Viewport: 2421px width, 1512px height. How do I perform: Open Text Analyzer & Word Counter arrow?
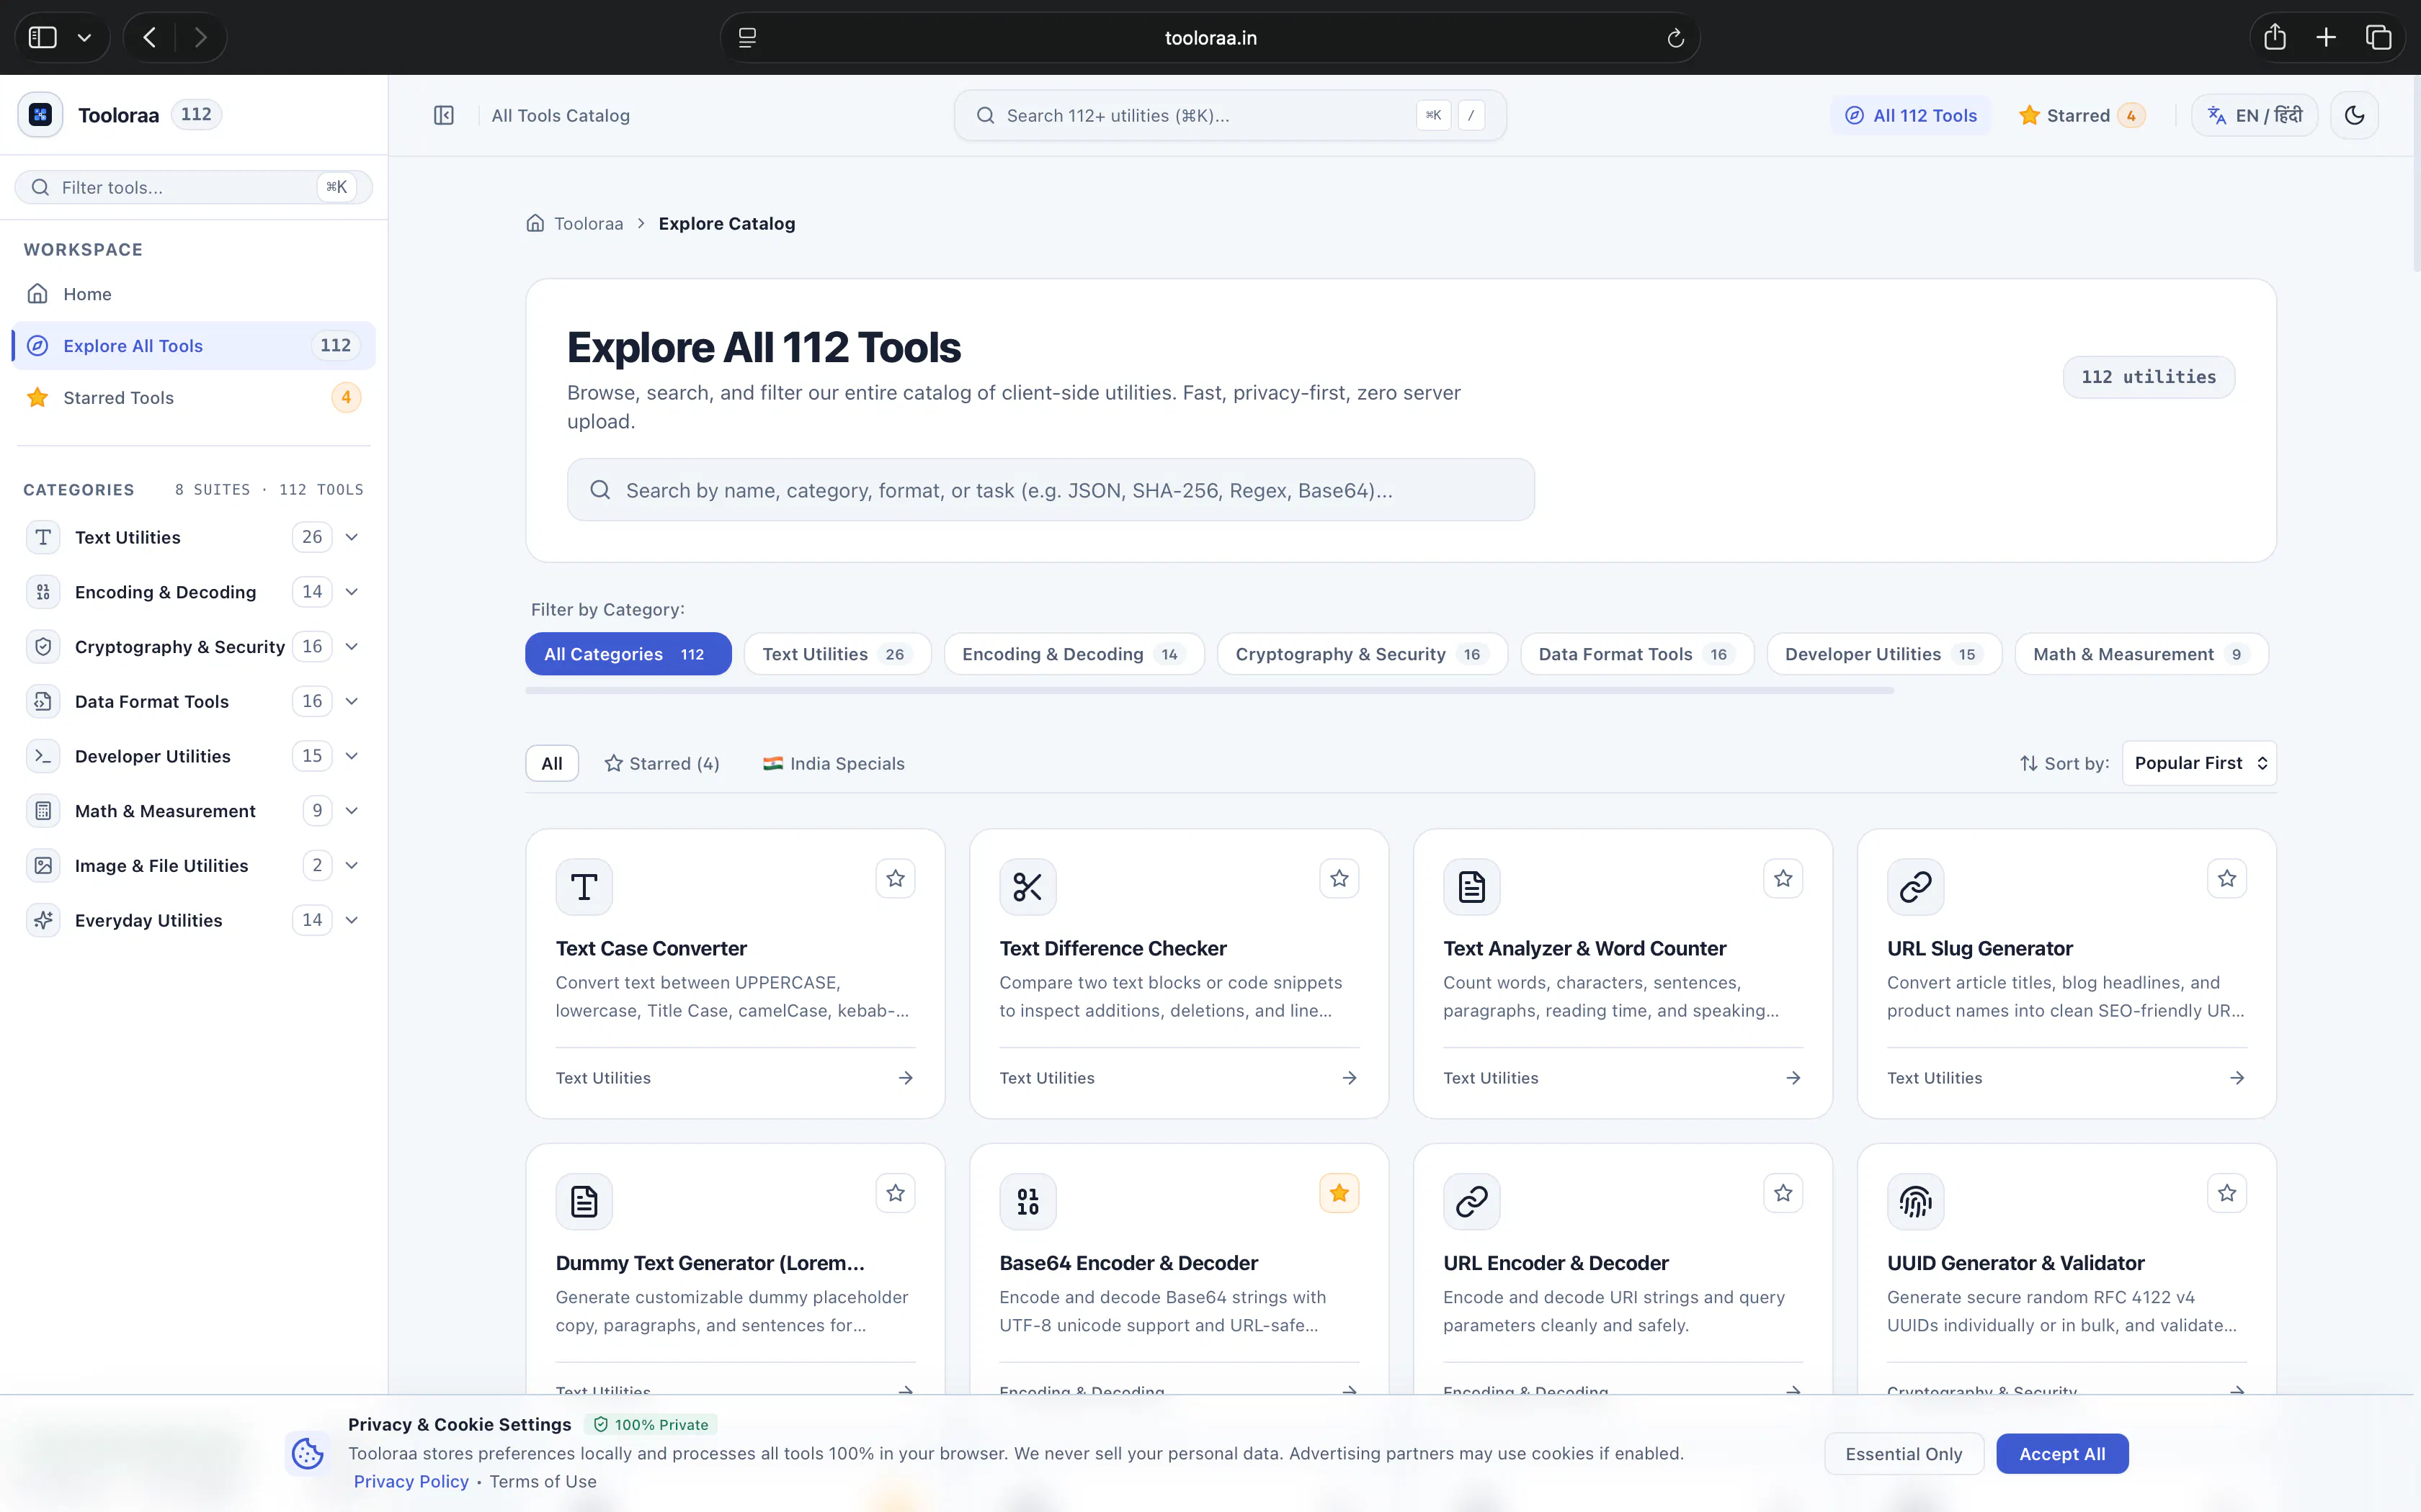[x=1793, y=1078]
